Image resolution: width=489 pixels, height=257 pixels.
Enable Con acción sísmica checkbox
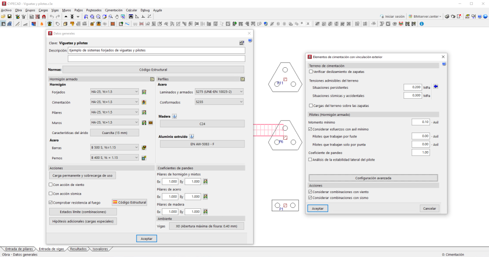51,194
